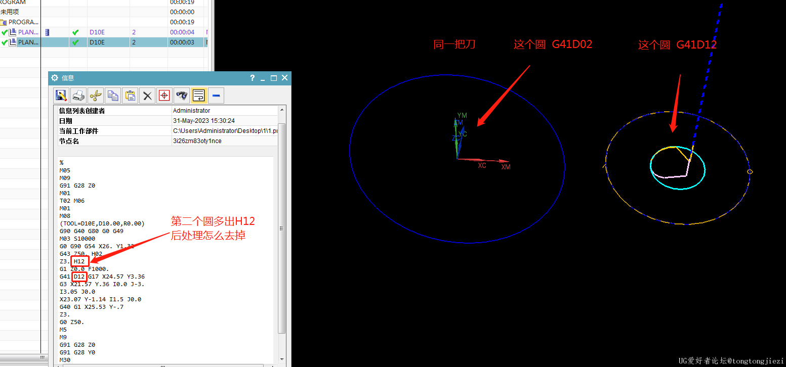Click the small yellow point marker right of the dashed circle

pos(750,172)
